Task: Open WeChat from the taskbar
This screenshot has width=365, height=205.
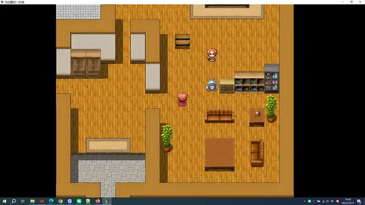Action: click(x=79, y=201)
